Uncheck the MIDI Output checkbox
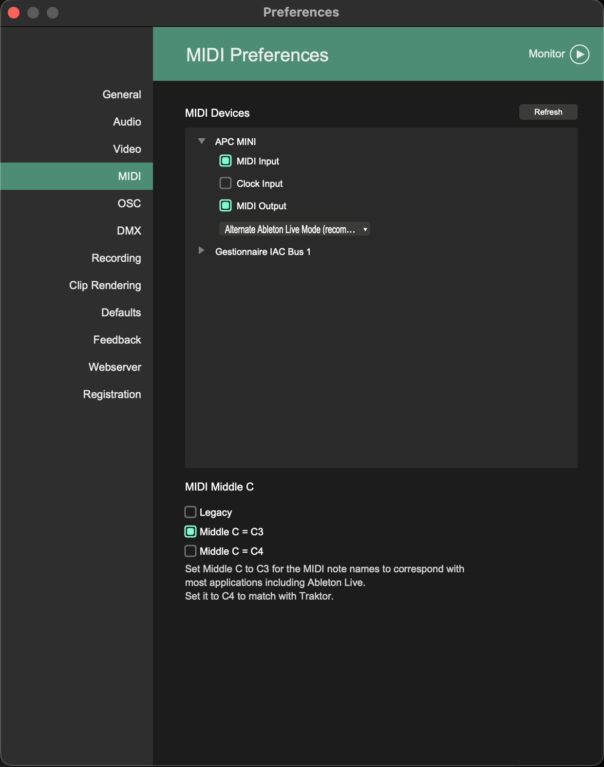This screenshot has width=604, height=767. click(x=226, y=205)
